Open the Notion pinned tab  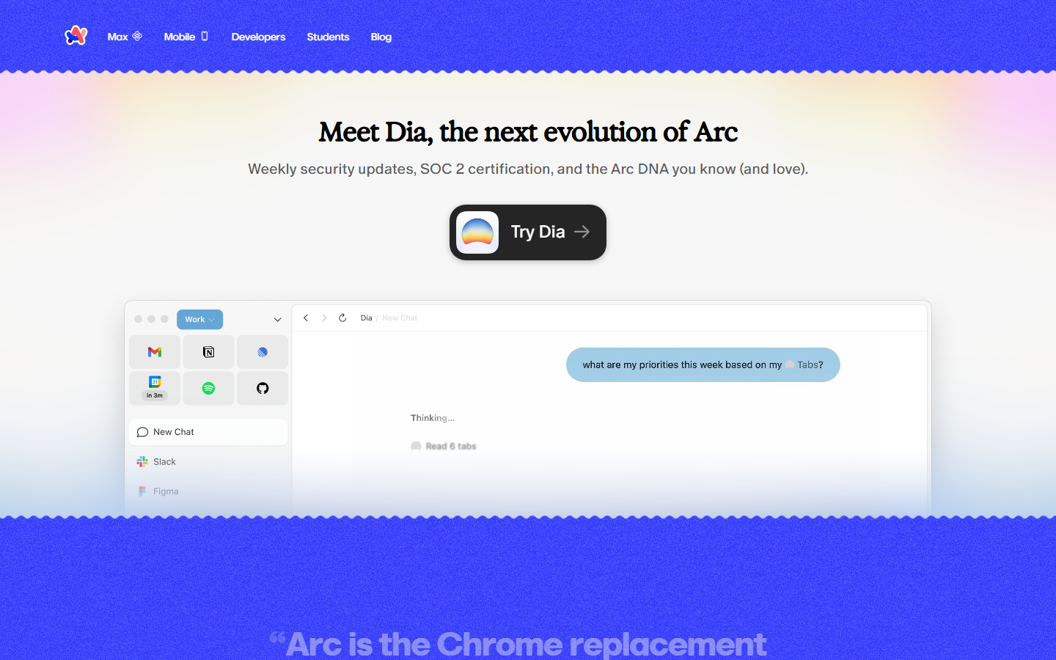[208, 352]
